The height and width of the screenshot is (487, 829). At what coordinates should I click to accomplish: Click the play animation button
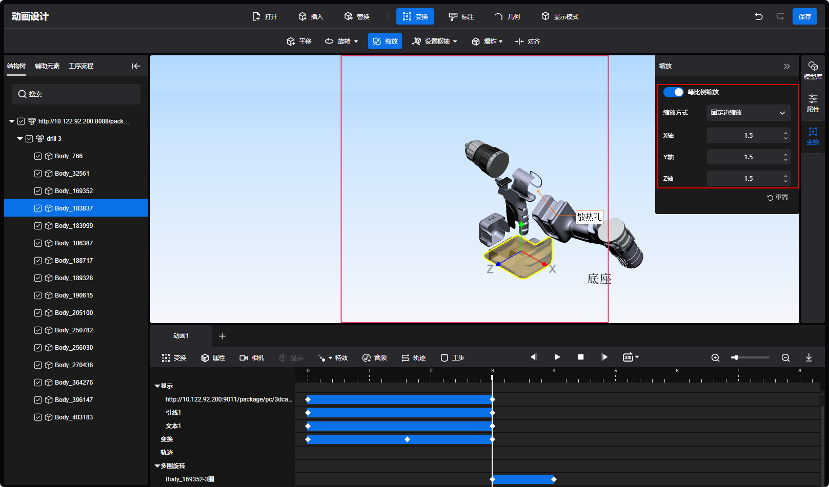point(557,357)
